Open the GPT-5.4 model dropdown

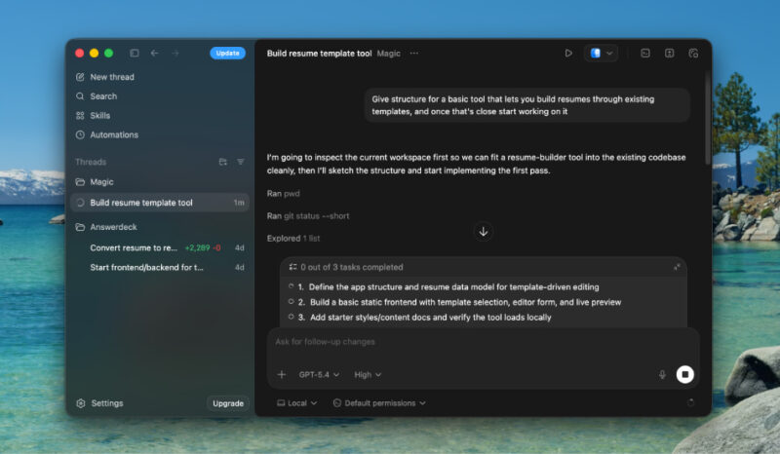point(320,374)
